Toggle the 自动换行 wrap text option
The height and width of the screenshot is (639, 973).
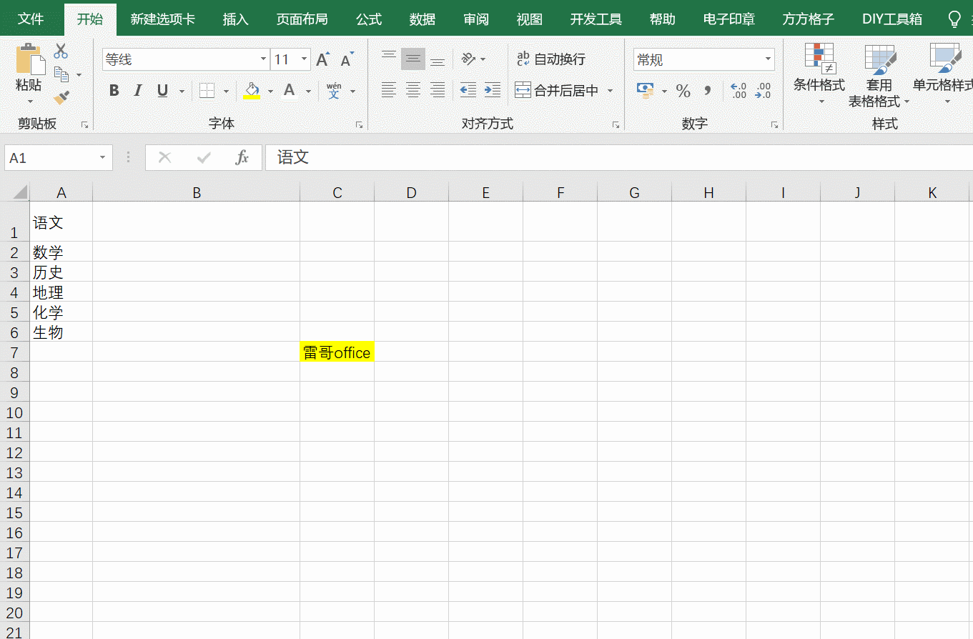point(551,59)
